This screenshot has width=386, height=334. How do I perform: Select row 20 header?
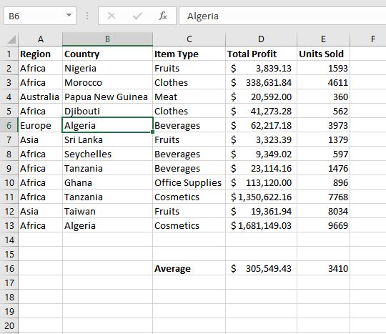tap(9, 325)
